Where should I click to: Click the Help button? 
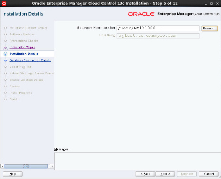(13, 174)
